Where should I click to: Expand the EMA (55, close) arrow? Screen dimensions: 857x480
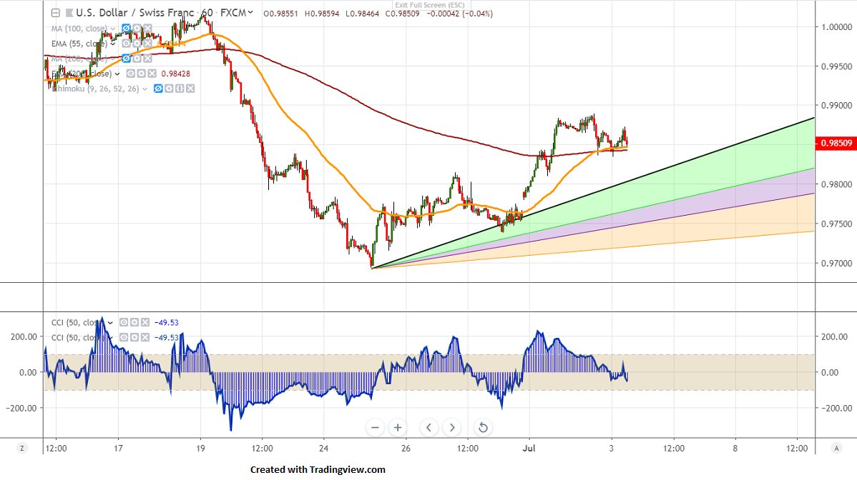coord(113,44)
